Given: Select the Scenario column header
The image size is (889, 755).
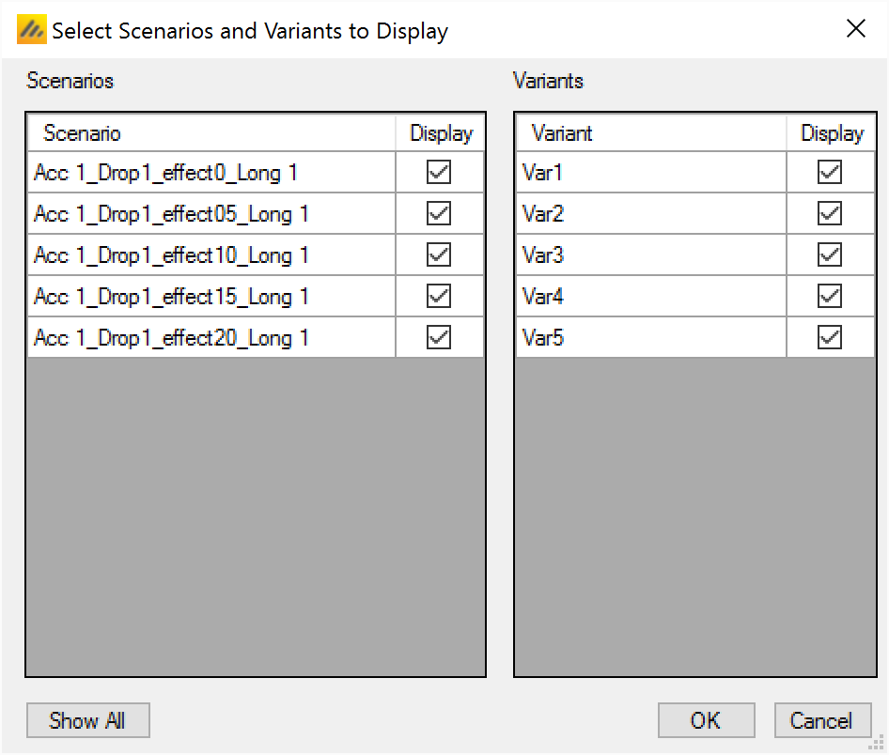Looking at the screenshot, I should point(211,133).
